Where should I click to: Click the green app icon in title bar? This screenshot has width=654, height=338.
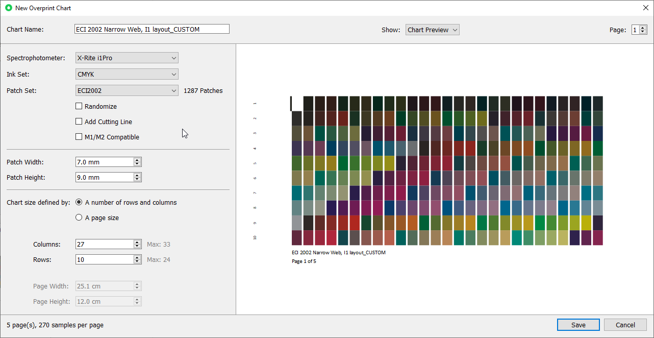click(x=8, y=8)
